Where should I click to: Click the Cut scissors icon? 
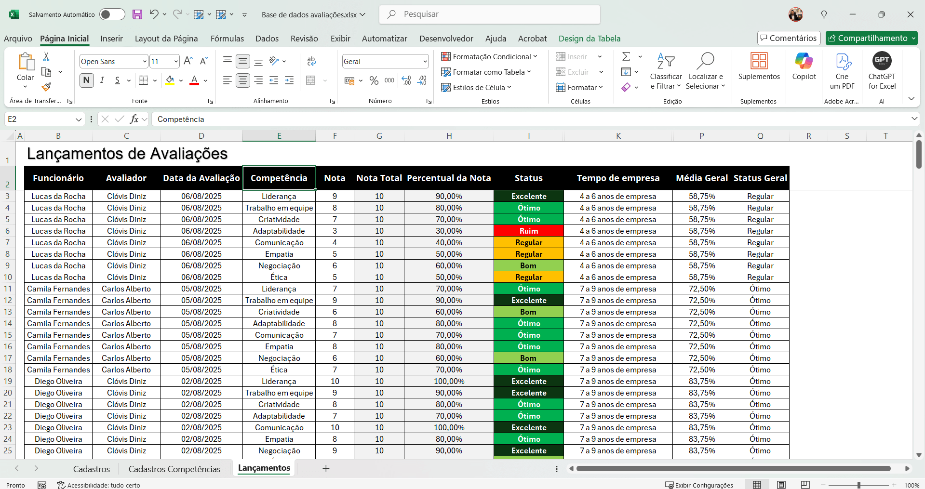tap(46, 57)
